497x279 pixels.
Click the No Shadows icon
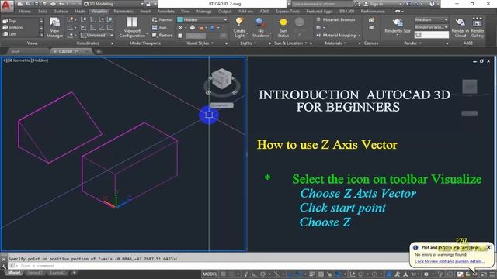pos(260,22)
